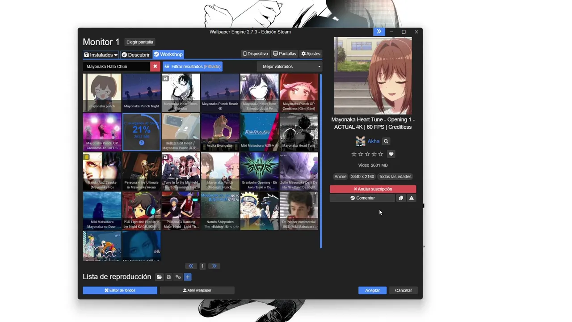Select Mayonaka Punch OP Creditless Gimi Gimi

pyautogui.click(x=299, y=93)
